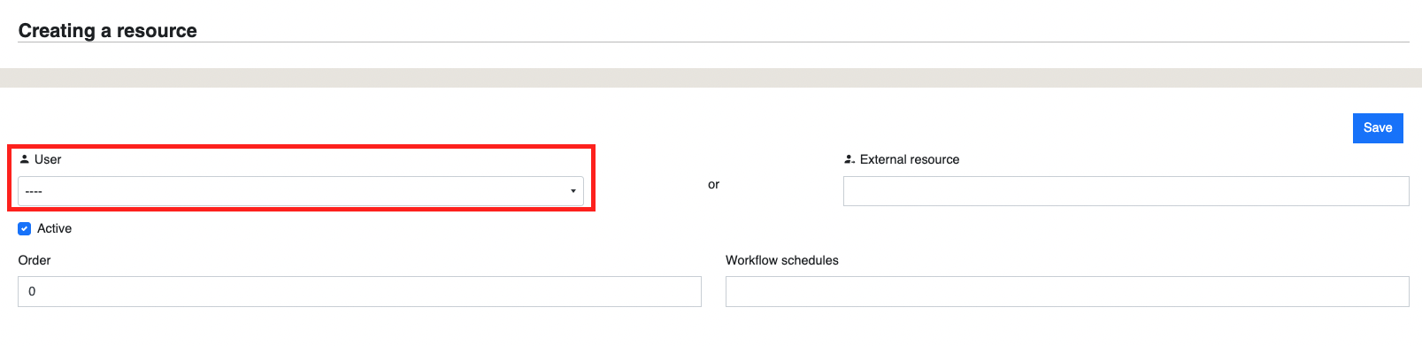The image size is (1422, 346).
Task: Click the blue Save button
Action: click(1378, 127)
